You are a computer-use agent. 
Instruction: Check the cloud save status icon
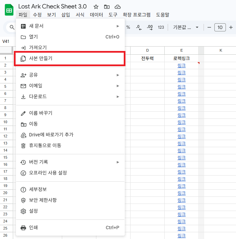point(118,7)
